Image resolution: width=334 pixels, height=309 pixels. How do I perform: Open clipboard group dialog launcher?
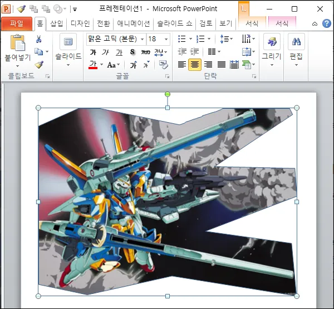48,76
